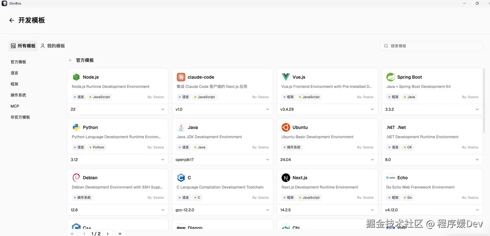This screenshot has width=490, height=236.
Task: Expand the Spring Boot 3.3.2 version selector
Action: [432, 109]
